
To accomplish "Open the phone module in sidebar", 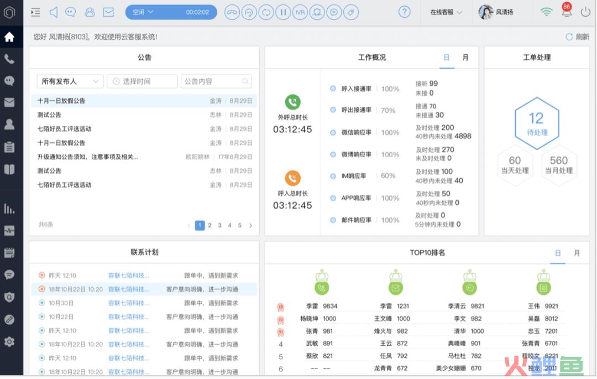I will click(x=9, y=59).
